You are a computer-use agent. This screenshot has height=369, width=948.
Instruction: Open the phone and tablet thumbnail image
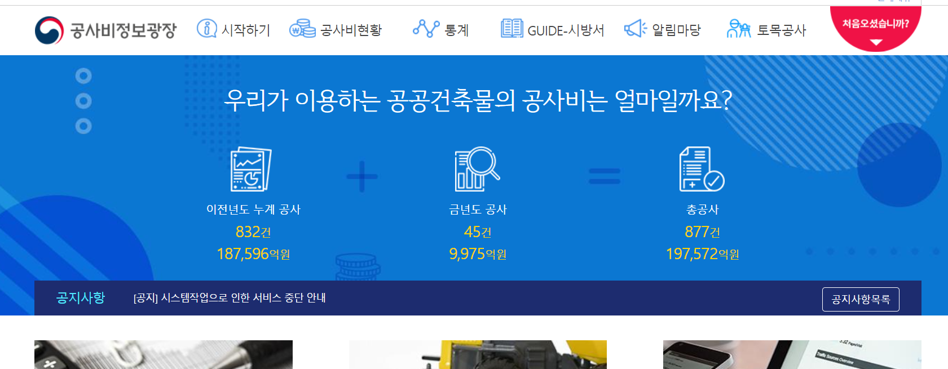click(792, 354)
